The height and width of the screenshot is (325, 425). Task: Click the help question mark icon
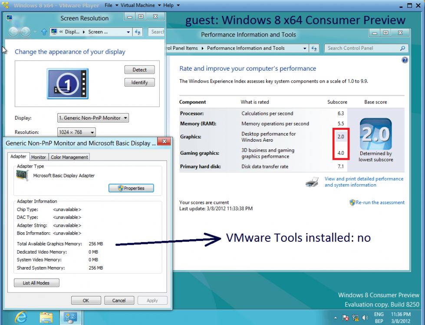point(405,60)
